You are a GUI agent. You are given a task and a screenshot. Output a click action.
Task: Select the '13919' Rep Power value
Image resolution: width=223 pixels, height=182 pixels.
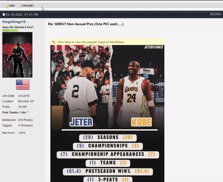point(22,133)
